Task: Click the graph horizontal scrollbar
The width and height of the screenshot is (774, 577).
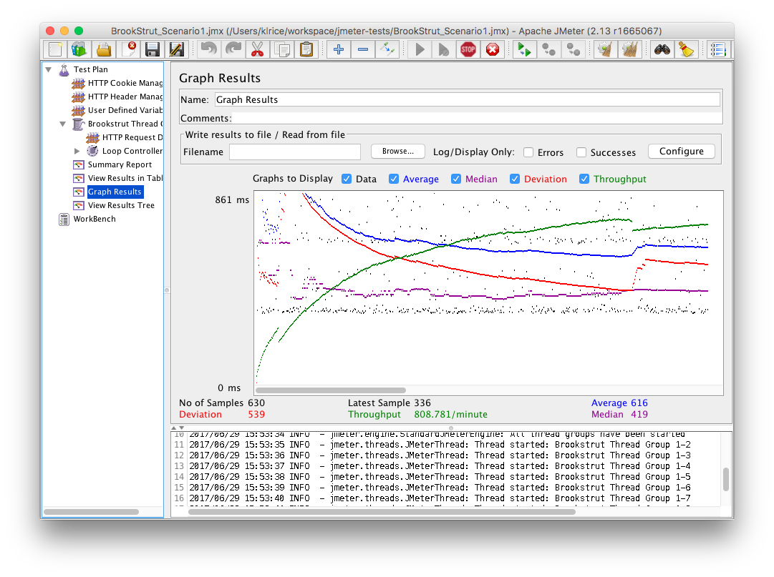Action: [331, 390]
